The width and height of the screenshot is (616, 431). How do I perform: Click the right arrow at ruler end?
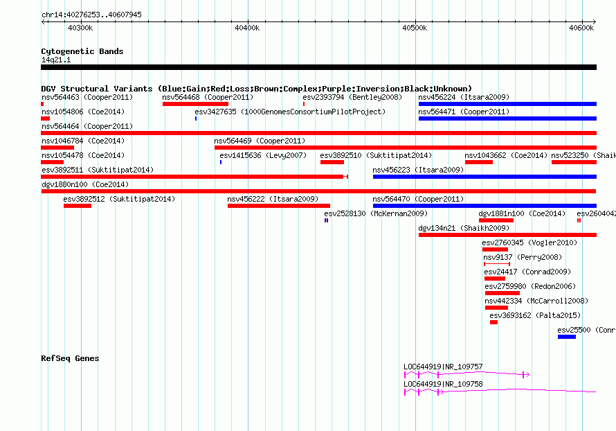(595, 22)
